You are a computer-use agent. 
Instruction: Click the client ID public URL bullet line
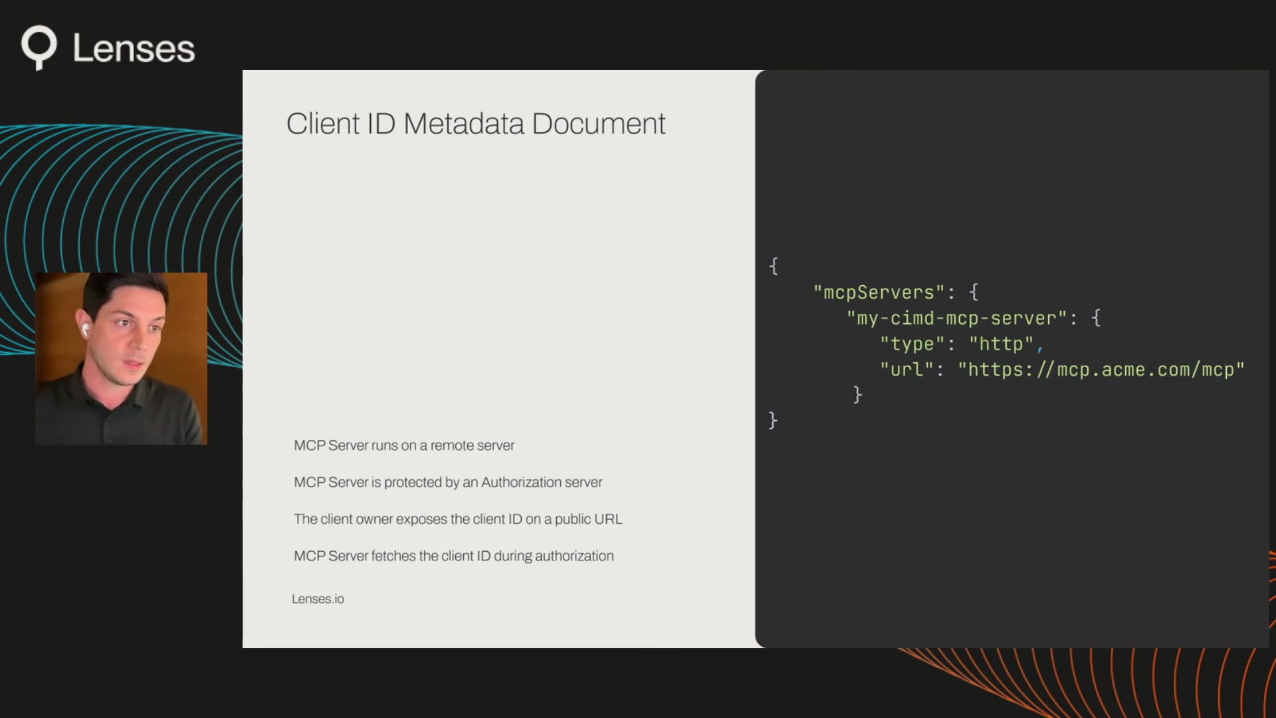458,519
